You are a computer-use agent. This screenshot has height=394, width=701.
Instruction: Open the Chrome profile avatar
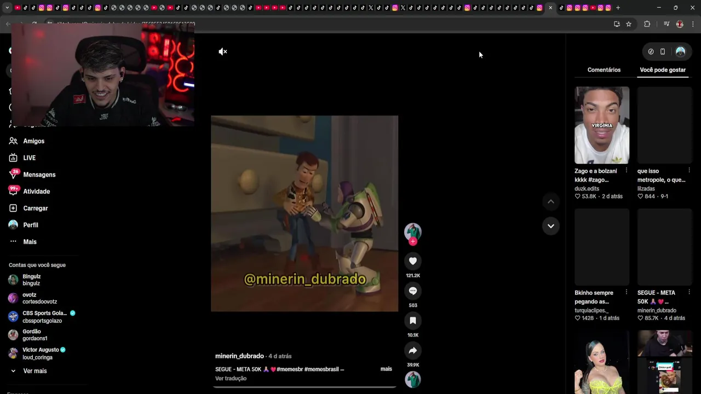point(680,24)
